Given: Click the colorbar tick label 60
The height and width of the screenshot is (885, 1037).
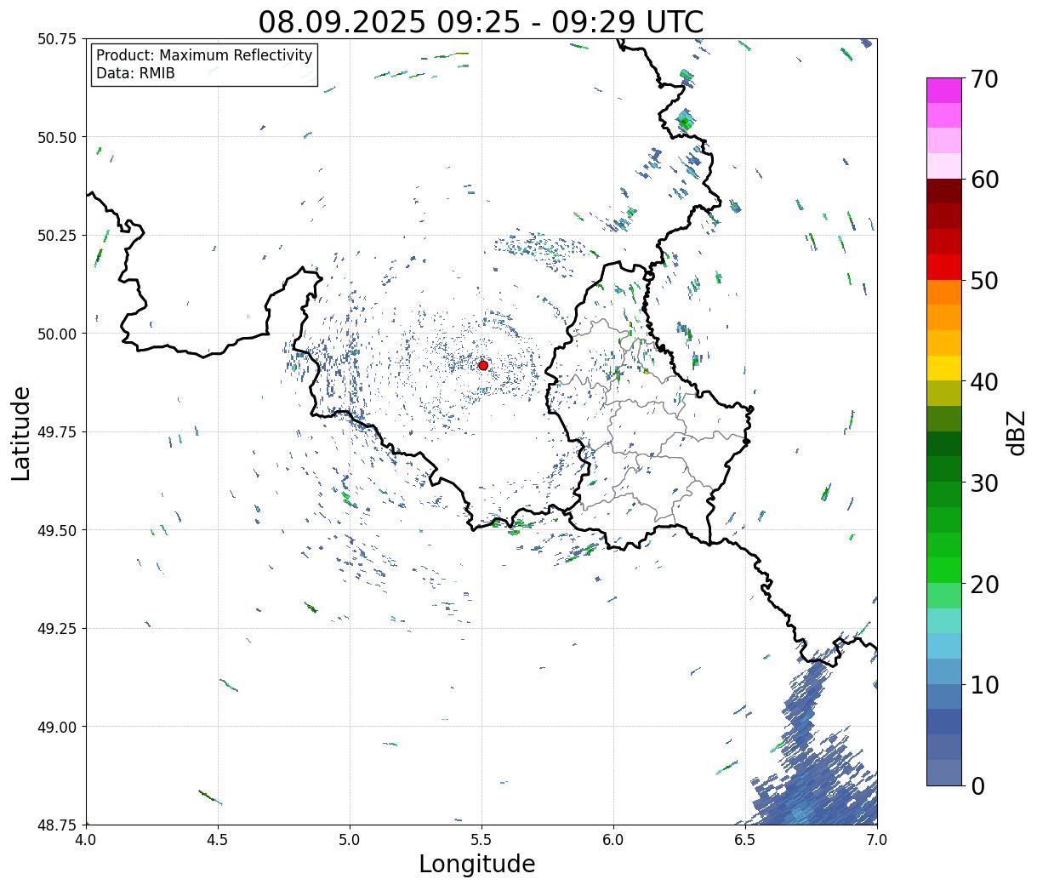Looking at the screenshot, I should pos(985,180).
